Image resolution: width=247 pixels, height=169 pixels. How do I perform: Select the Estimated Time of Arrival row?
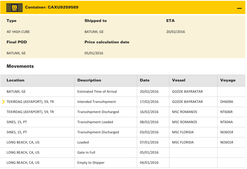point(97,92)
